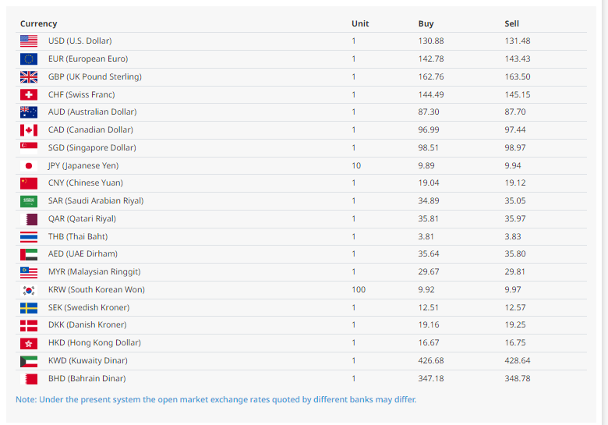The height and width of the screenshot is (425, 608).
Task: Click the Currency column header
Action: tap(38, 24)
